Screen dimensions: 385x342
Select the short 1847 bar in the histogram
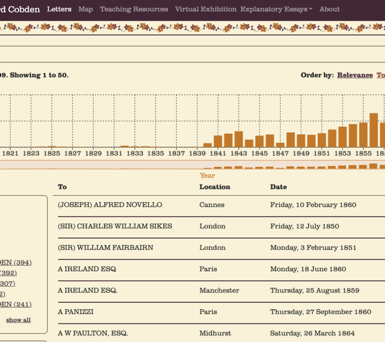[280, 145]
